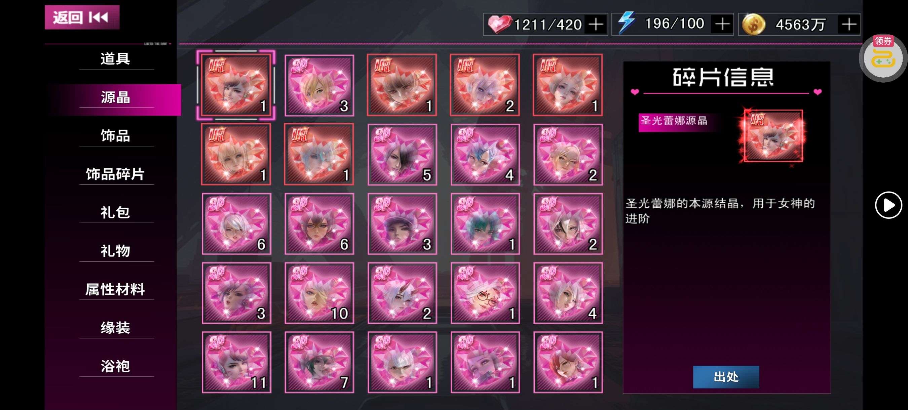Tap the 领券 coupon floating icon

[x=883, y=57]
